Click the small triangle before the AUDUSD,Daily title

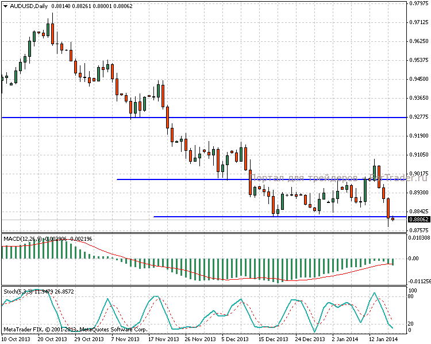(5, 6)
